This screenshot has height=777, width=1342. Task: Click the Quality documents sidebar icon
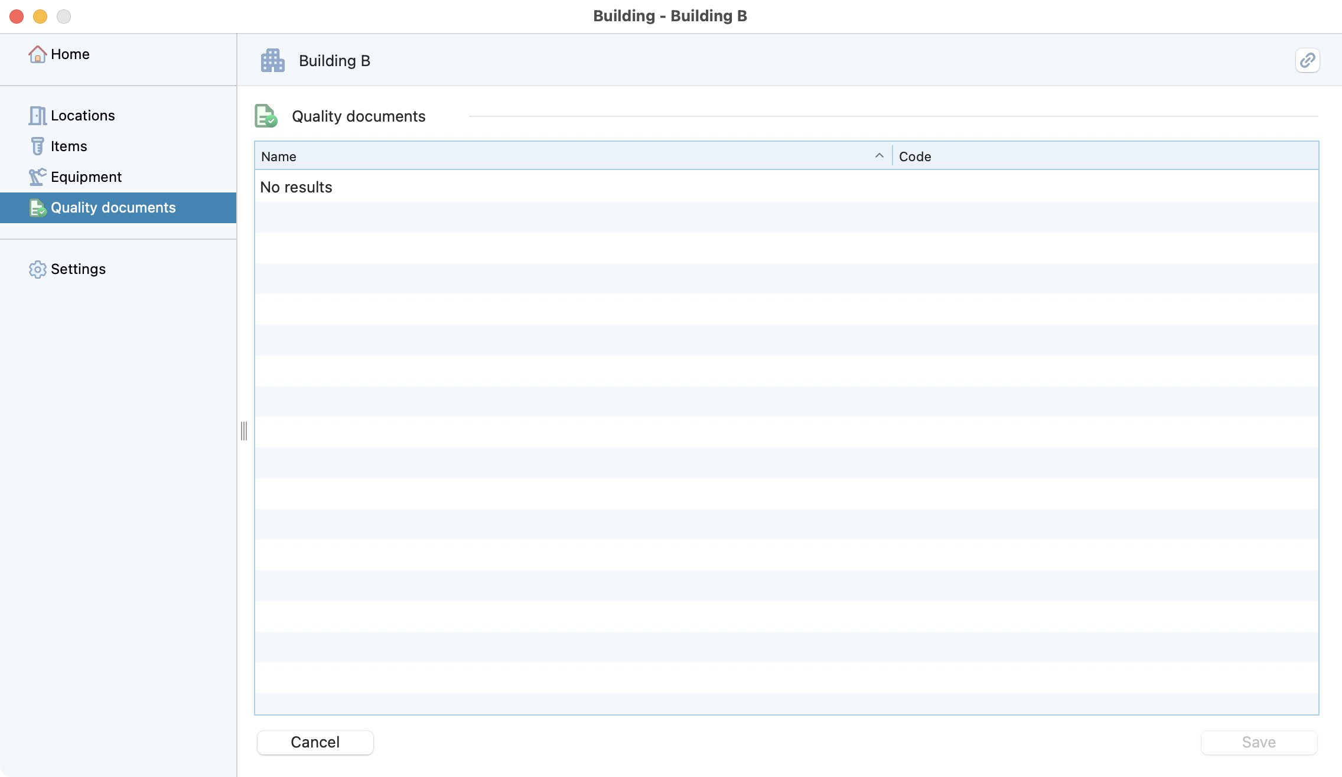[x=38, y=208]
